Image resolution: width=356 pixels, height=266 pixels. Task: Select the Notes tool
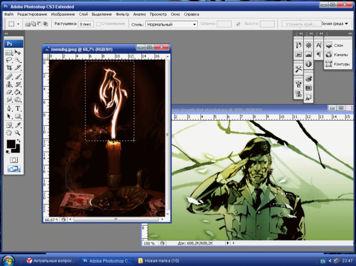(9, 125)
